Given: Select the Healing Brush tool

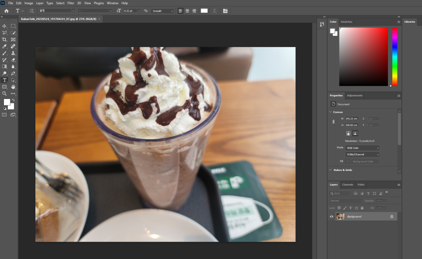Looking at the screenshot, I should pos(13,46).
